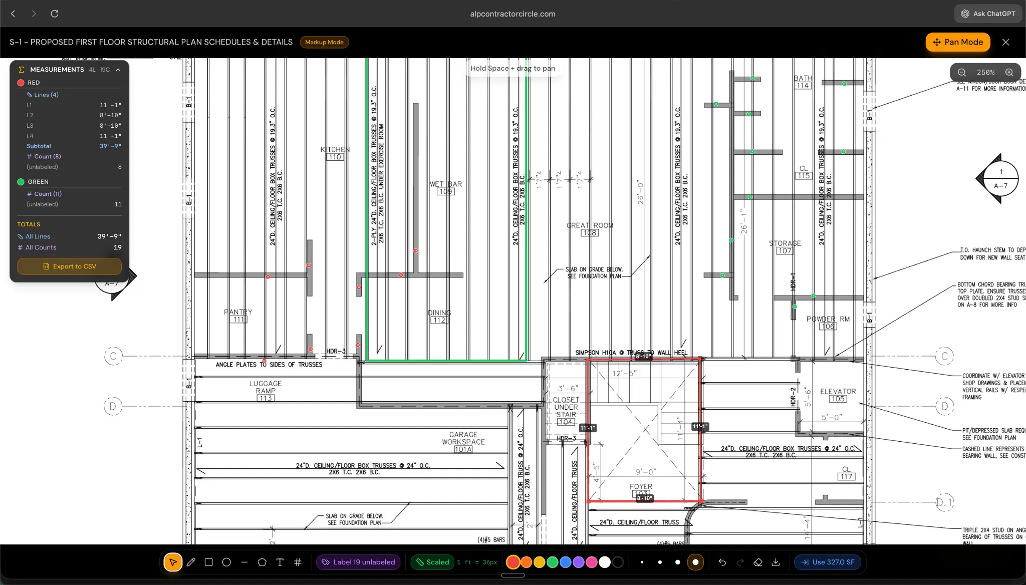Choose the third stroke size dot
Image resolution: width=1026 pixels, height=585 pixels.
[x=678, y=562]
